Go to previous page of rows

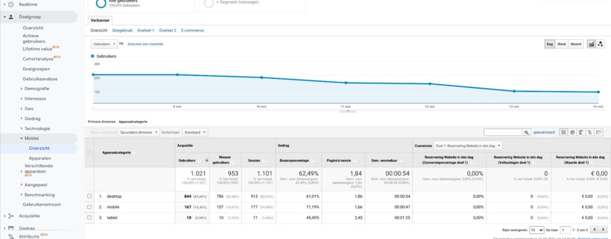point(594,229)
